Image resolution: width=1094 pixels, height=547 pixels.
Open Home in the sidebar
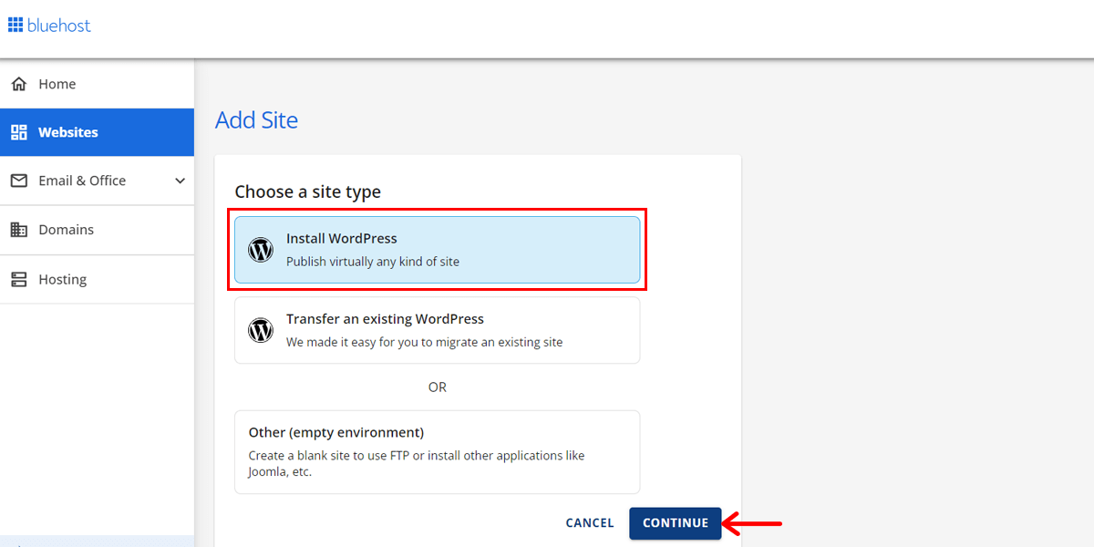(x=97, y=84)
